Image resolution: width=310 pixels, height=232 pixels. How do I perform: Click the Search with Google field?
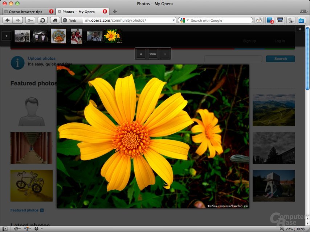click(x=221, y=20)
